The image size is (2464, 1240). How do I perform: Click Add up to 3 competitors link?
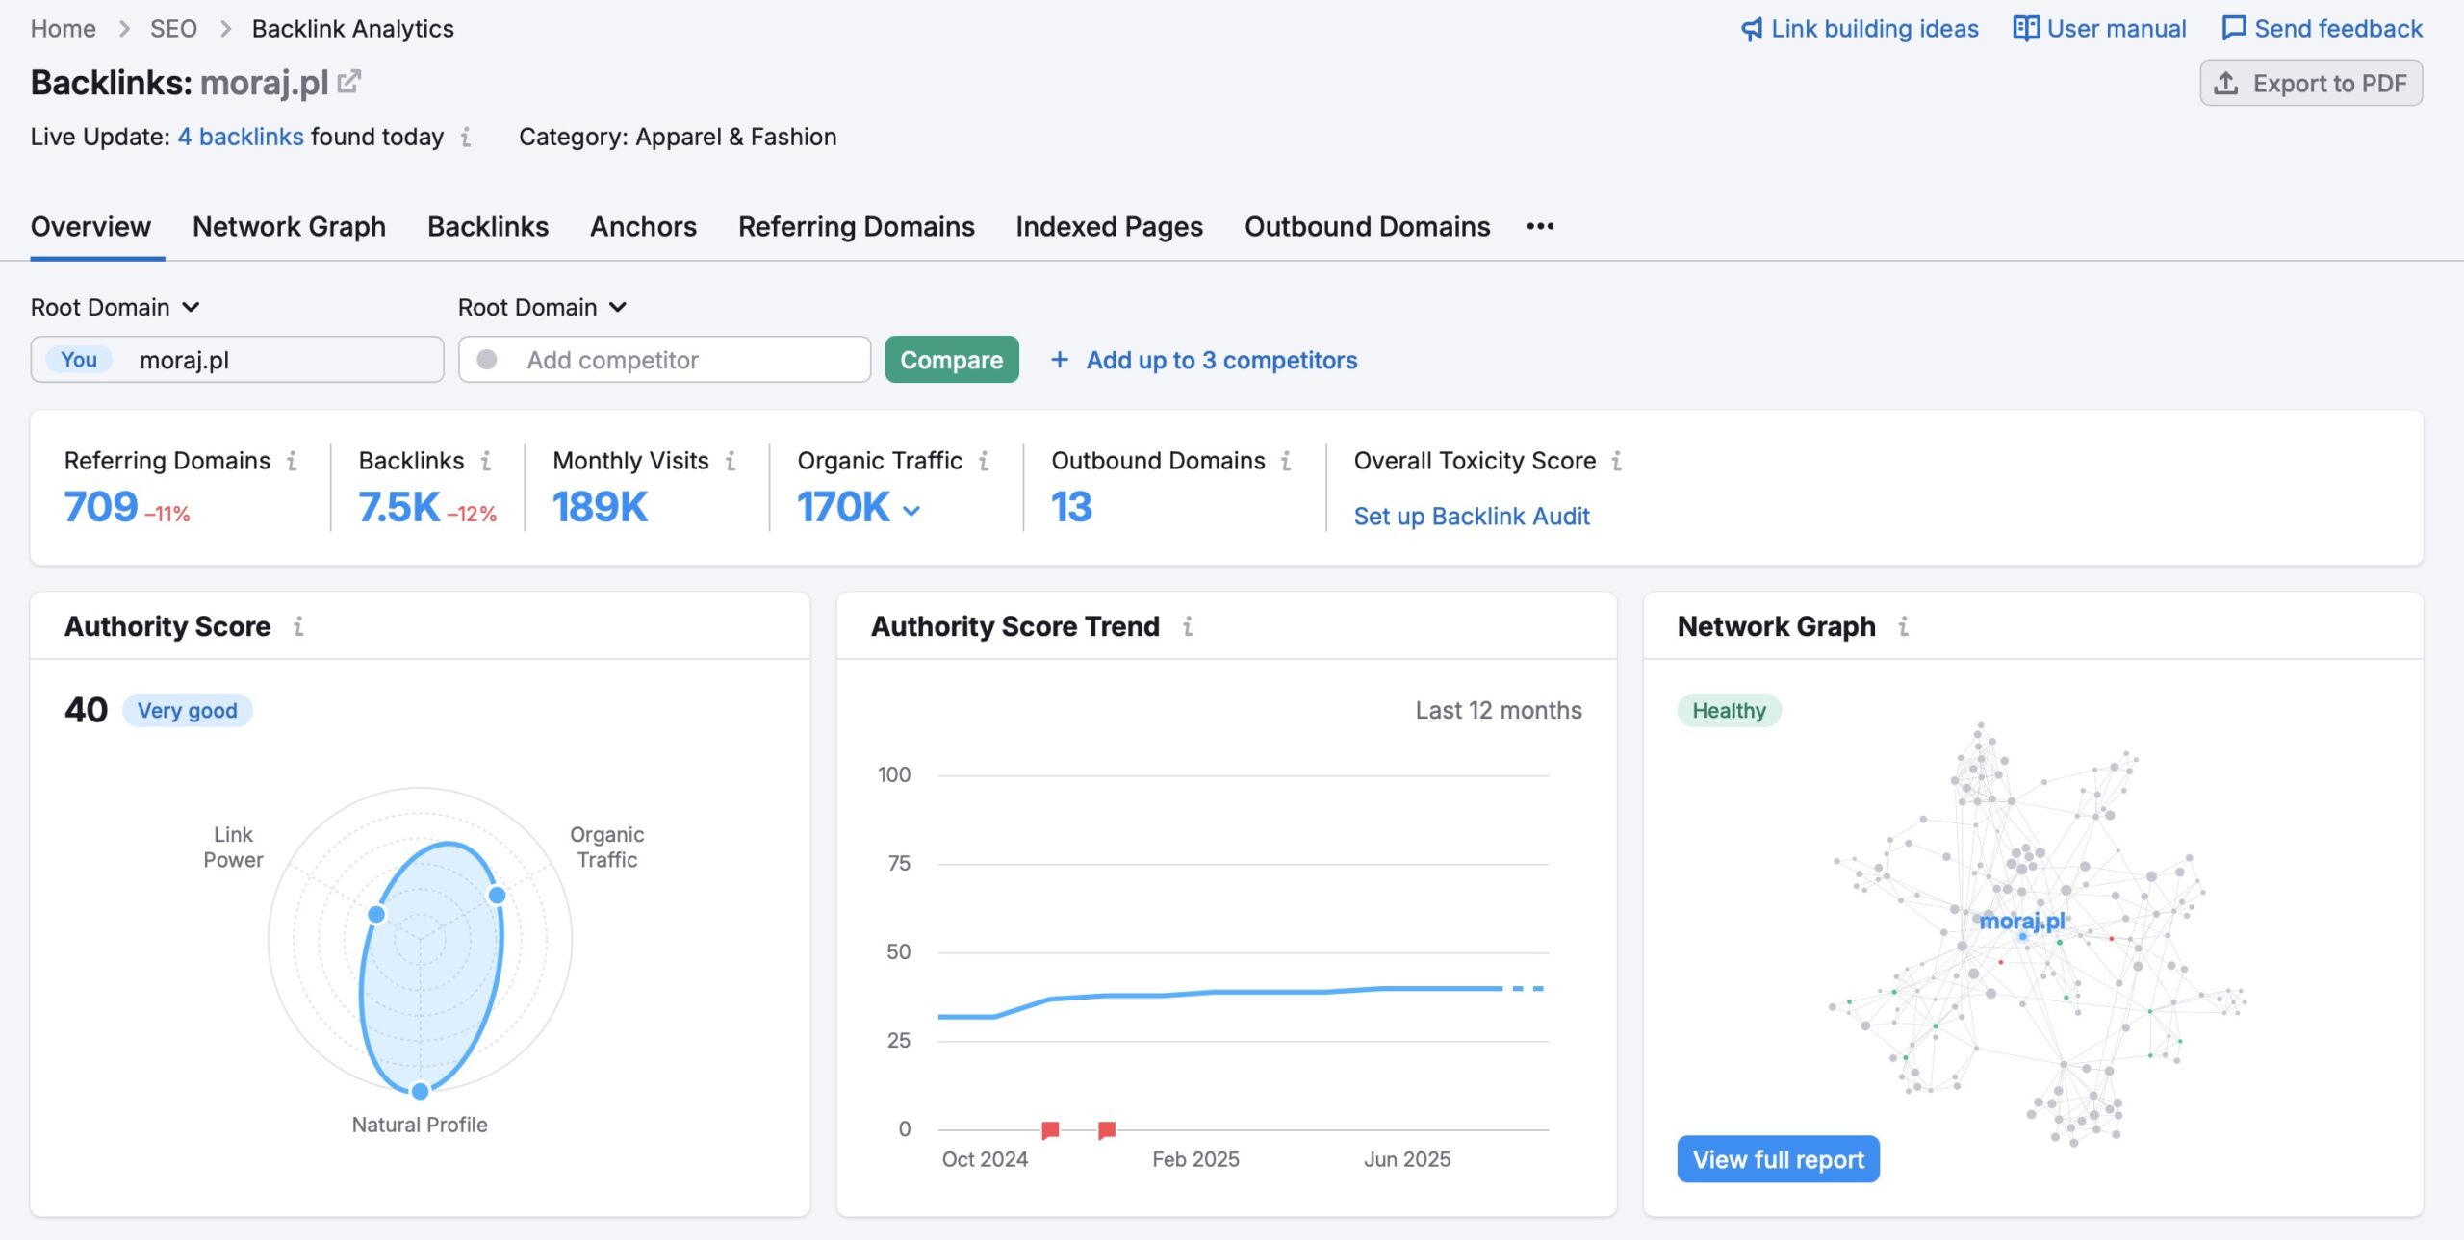pos(1221,360)
